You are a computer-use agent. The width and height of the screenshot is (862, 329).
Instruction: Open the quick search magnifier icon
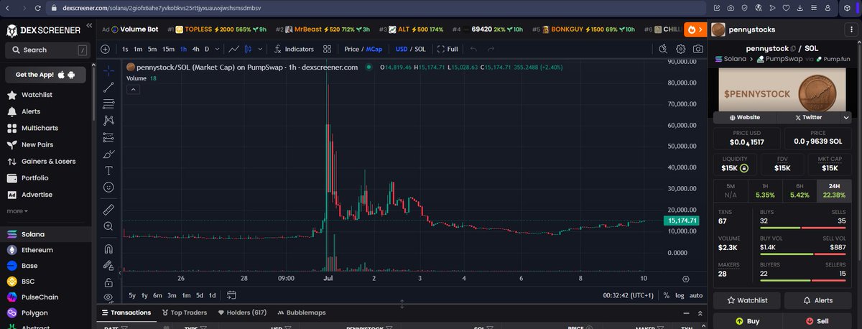[664, 49]
